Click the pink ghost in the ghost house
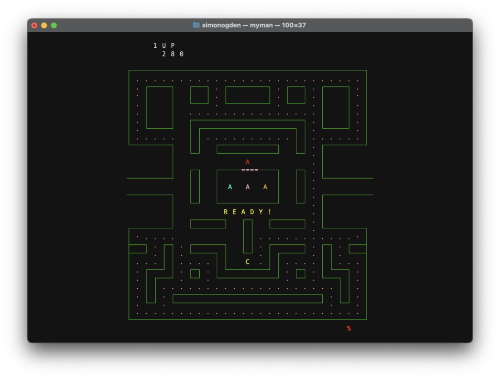500x379 pixels. tap(248, 187)
